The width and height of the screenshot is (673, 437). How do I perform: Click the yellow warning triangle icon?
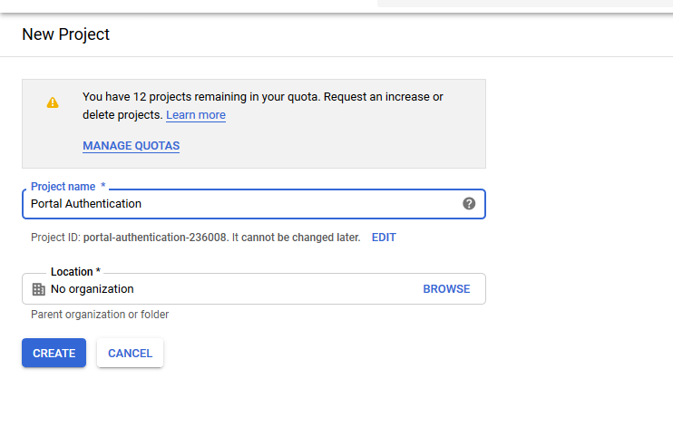pyautogui.click(x=53, y=102)
